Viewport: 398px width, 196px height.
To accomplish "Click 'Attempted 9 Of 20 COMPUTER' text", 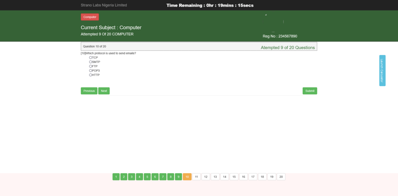I will tap(107, 34).
